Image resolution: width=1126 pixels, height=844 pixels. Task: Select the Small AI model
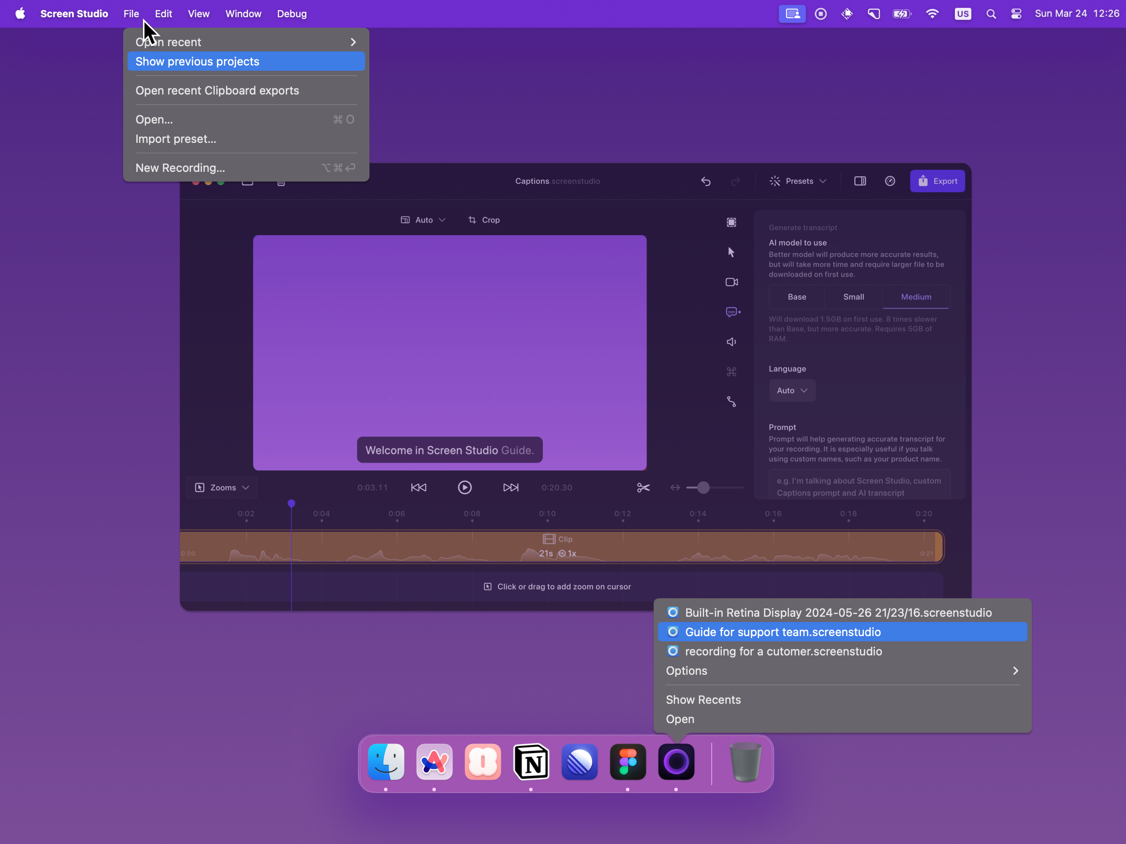click(853, 297)
